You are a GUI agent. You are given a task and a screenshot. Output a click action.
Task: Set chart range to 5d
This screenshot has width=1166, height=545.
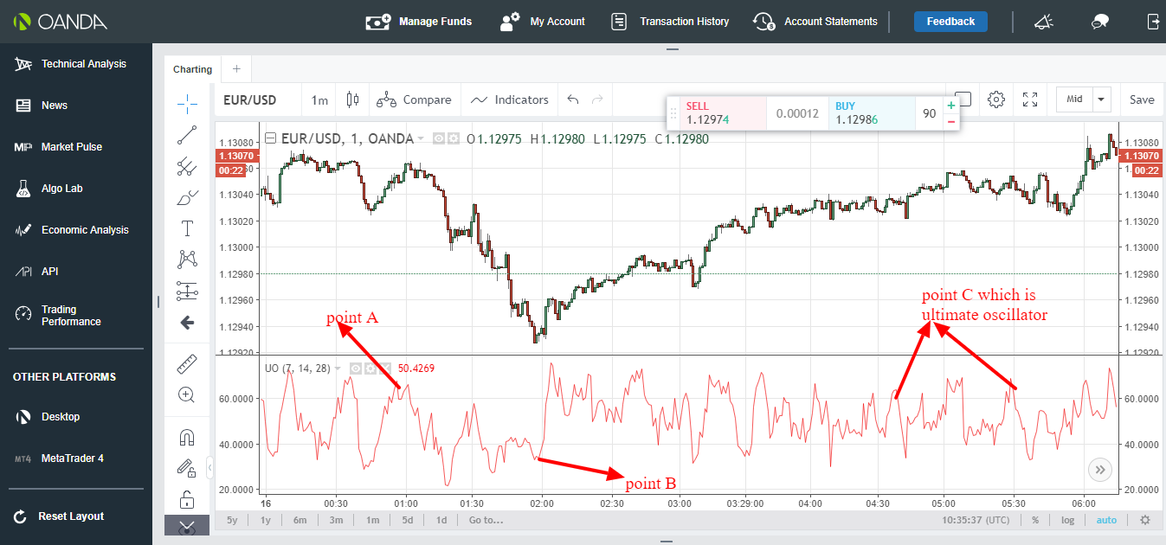tap(407, 520)
